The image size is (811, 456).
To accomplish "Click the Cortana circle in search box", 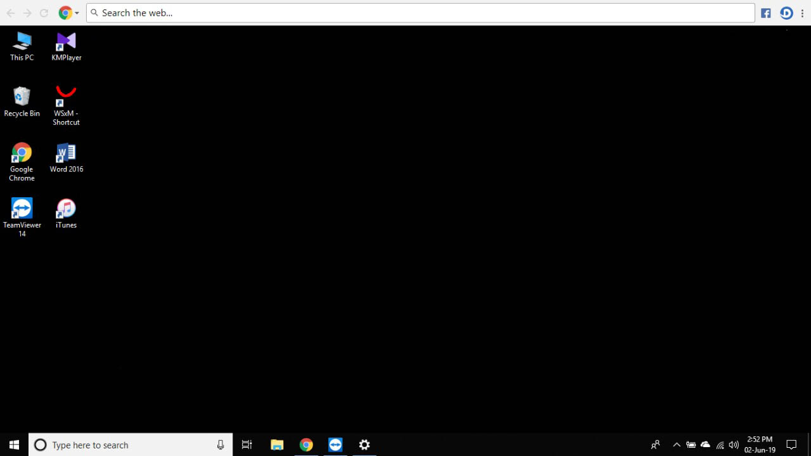I will click(40, 445).
